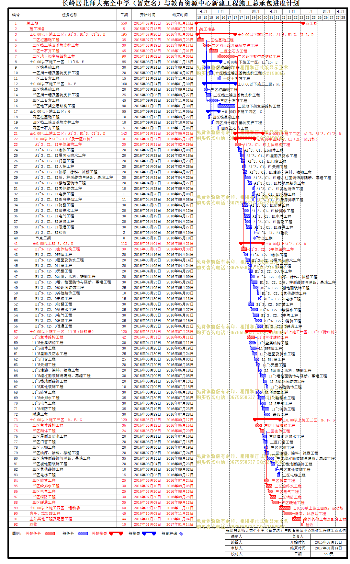Click the 编制人 field in the title block

[236, 536]
